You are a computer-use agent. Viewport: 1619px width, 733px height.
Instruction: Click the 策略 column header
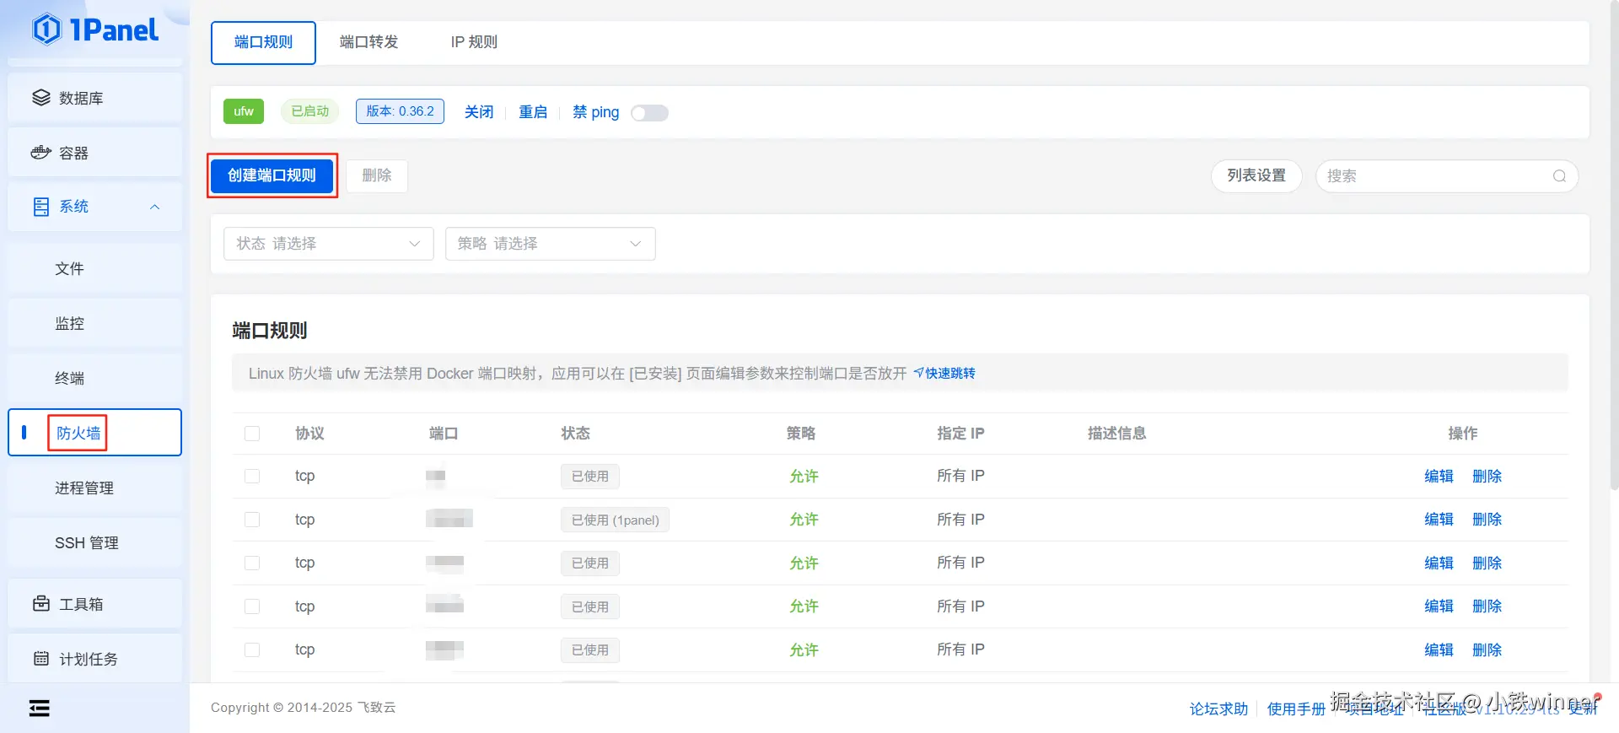(801, 434)
